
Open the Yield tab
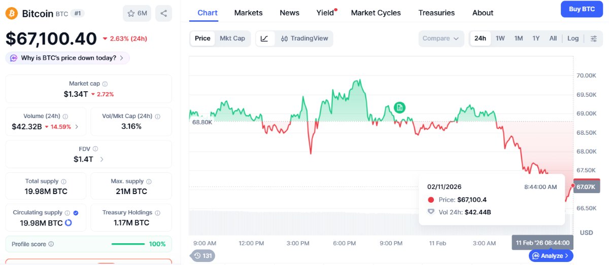tap(326, 13)
